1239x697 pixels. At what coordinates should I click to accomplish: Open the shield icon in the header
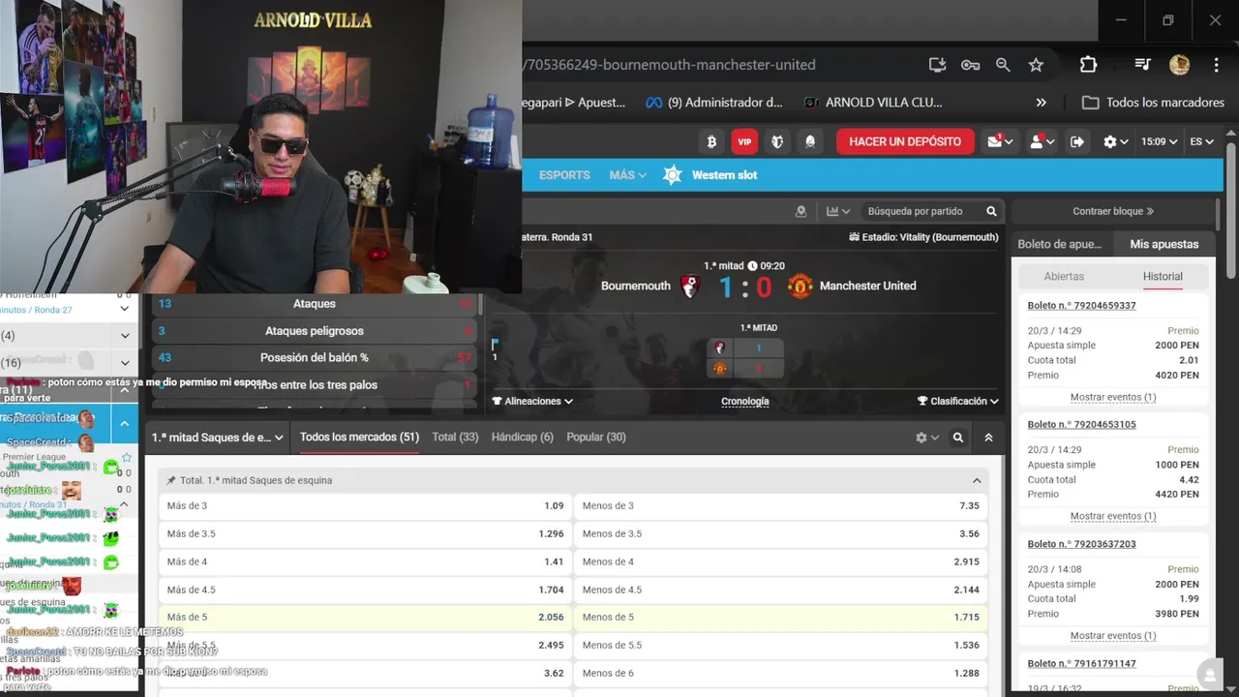(x=777, y=141)
